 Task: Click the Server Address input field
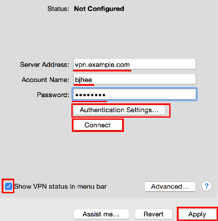point(134,64)
